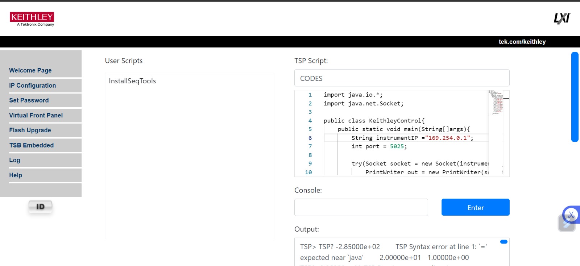580x266 pixels.
Task: Click the Keithley logo
Action: [x=32, y=19]
